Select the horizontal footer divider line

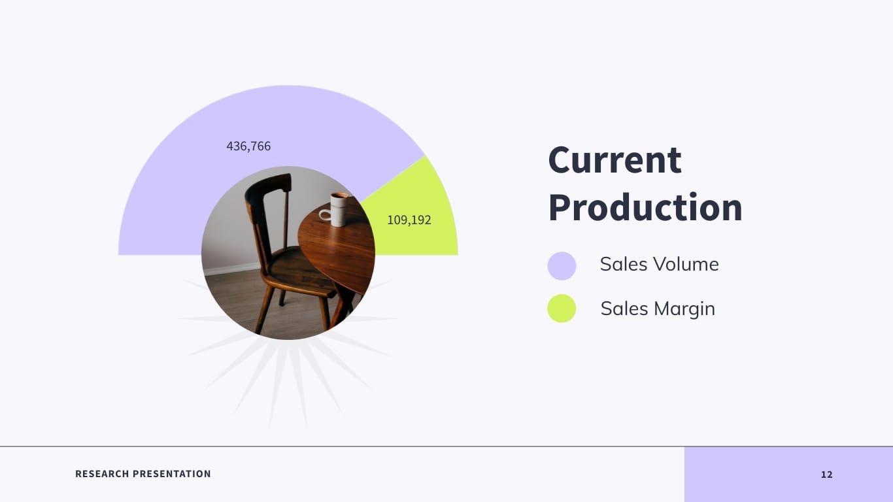point(340,446)
